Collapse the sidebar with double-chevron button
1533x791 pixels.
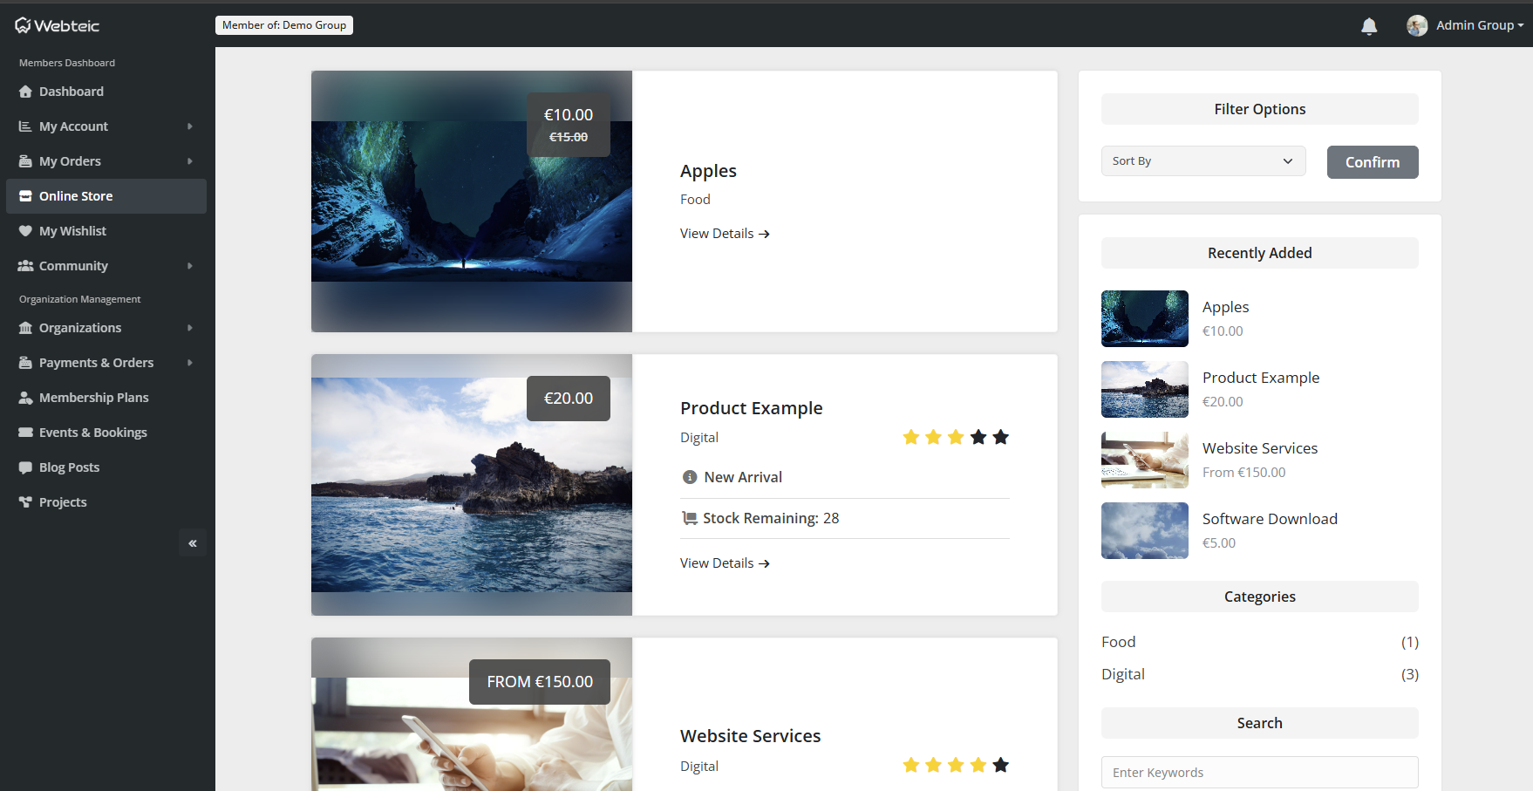point(193,543)
